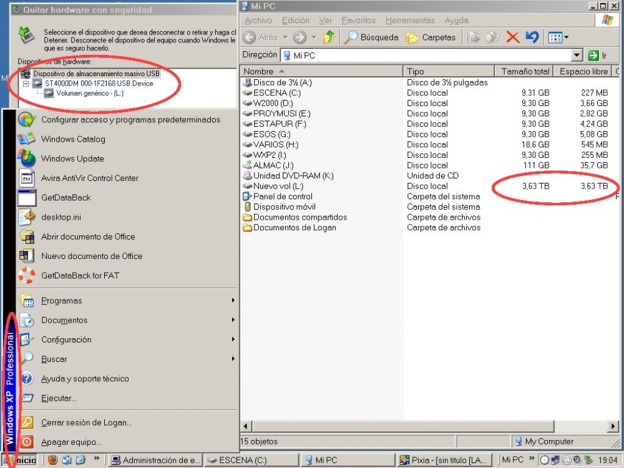This screenshot has height=468, width=624.
Task: Select Nuevo vol (L:) drive
Action: pos(278,186)
